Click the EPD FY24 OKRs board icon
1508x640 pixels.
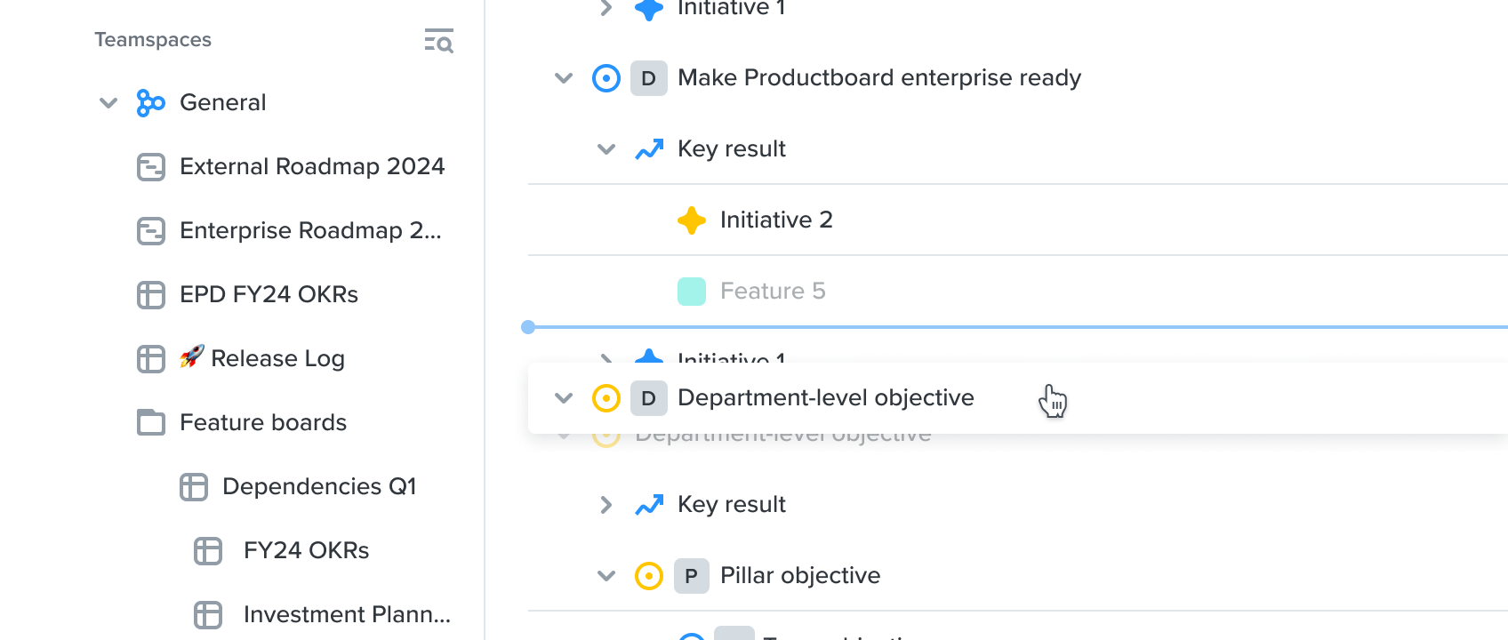coord(151,295)
